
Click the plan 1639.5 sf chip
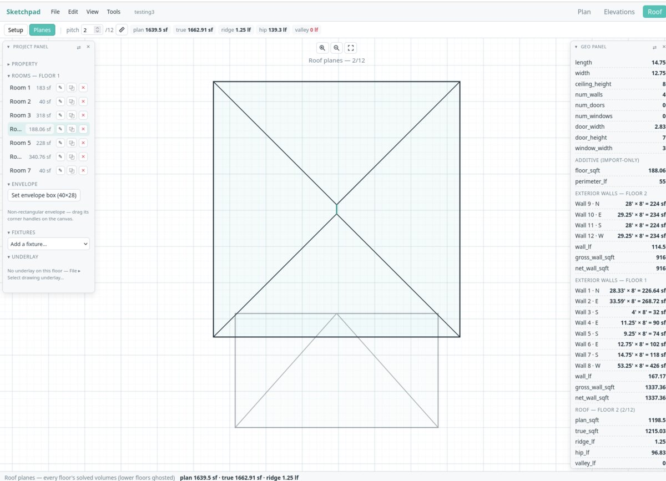tap(150, 30)
